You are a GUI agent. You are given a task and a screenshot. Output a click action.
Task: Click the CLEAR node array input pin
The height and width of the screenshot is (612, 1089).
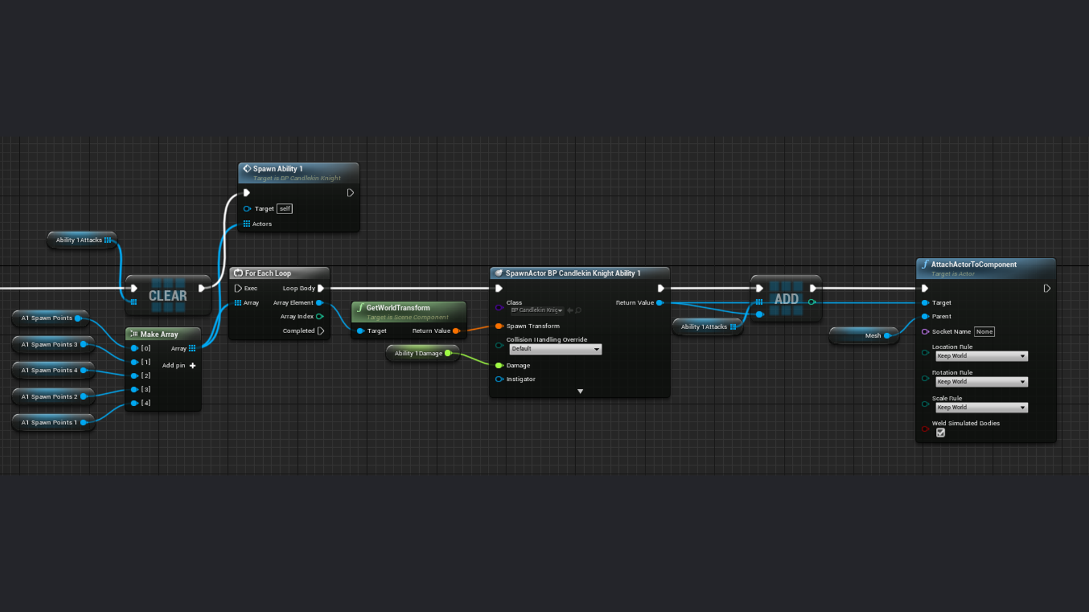[x=134, y=302]
